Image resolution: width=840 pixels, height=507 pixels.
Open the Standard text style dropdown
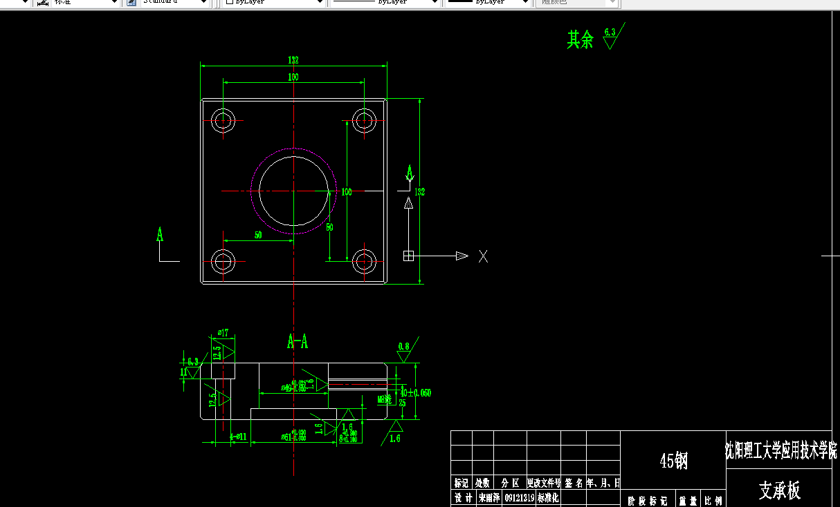pos(174,3)
